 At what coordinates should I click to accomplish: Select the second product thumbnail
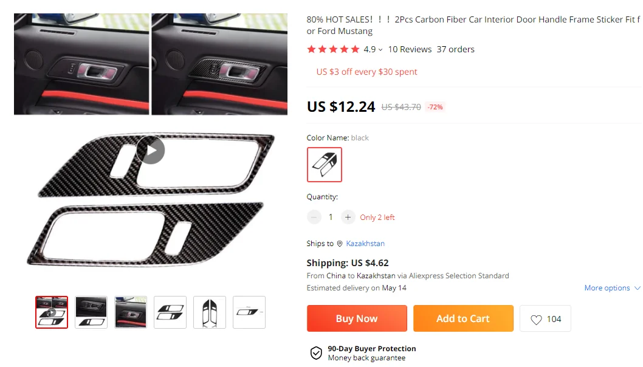point(91,312)
